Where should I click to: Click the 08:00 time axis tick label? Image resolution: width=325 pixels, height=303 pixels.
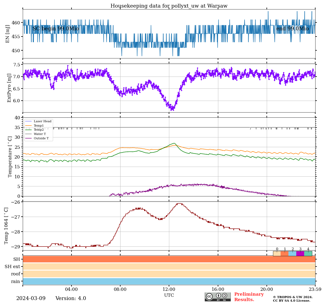tap(120, 289)
